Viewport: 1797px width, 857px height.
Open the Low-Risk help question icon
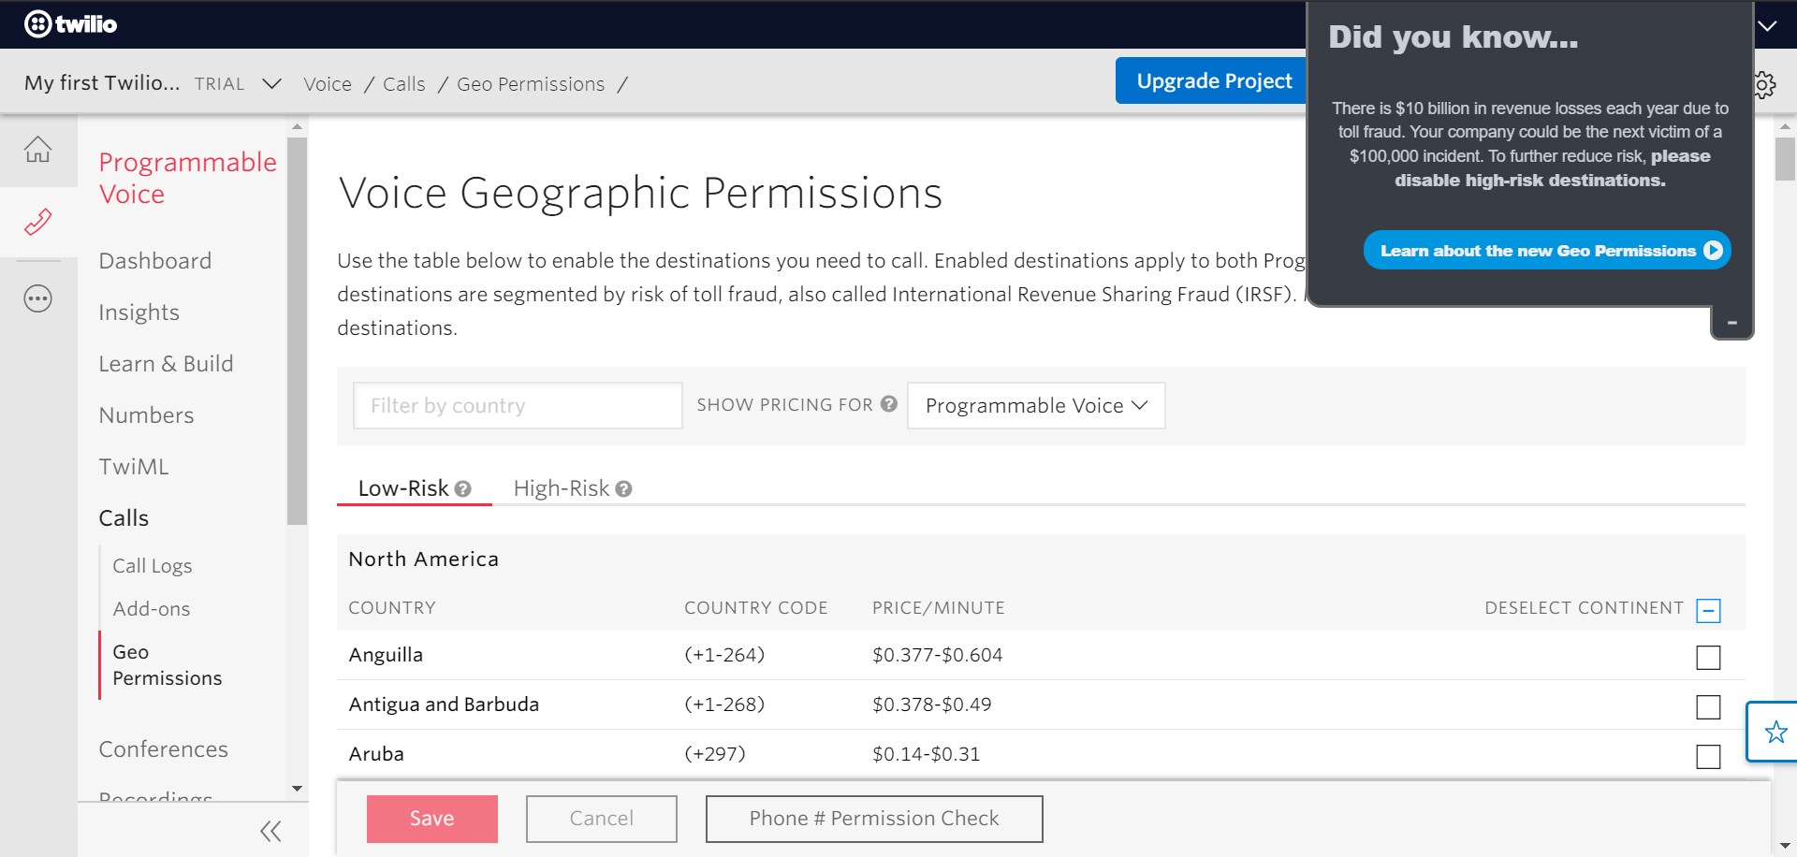(x=462, y=488)
